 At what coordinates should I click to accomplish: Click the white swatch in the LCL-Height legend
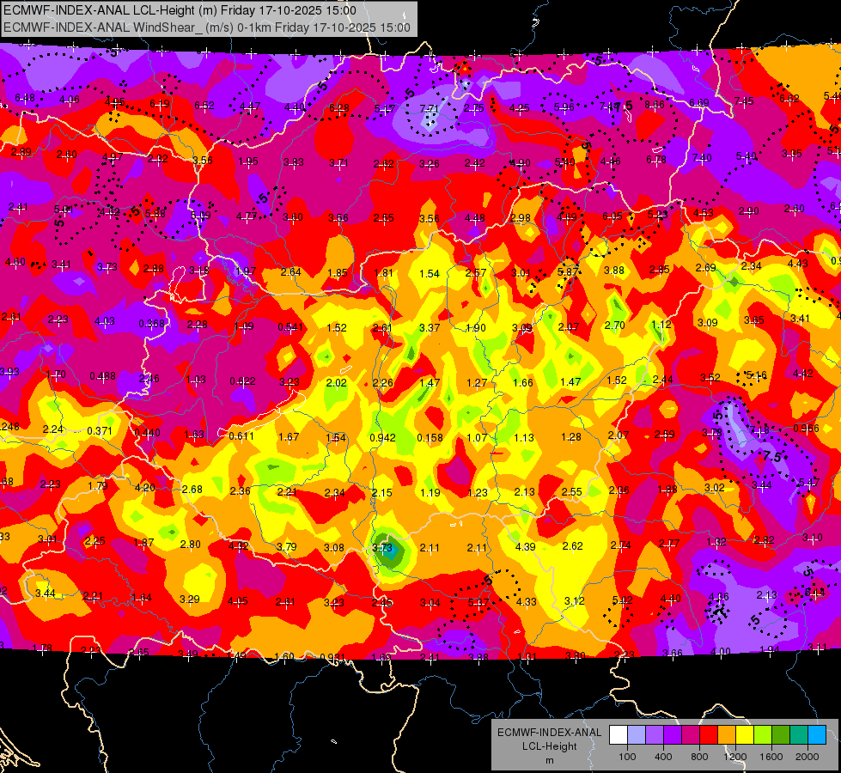(619, 735)
